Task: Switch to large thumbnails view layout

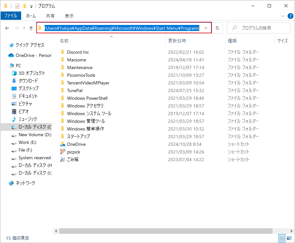Action: 289,238
